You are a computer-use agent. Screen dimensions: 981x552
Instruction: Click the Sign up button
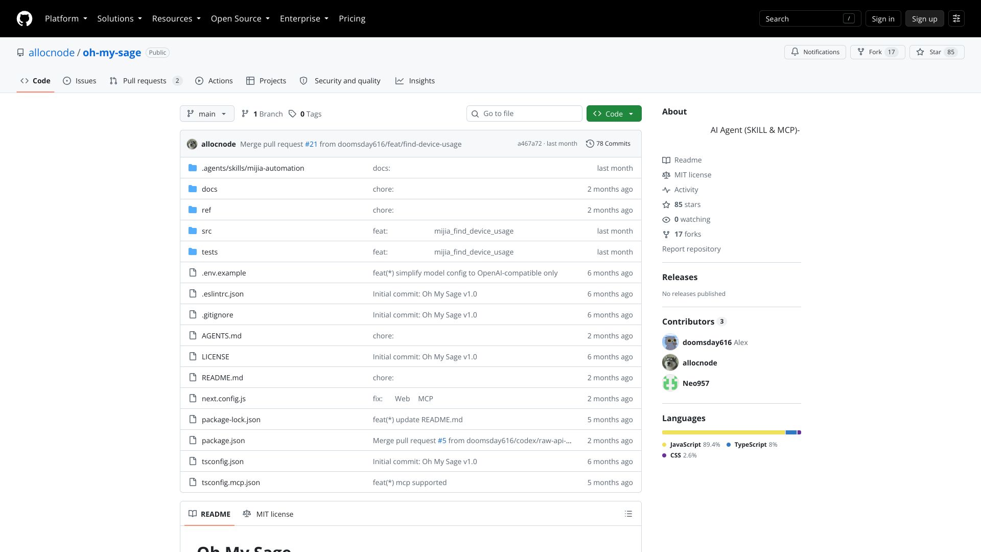tap(924, 19)
